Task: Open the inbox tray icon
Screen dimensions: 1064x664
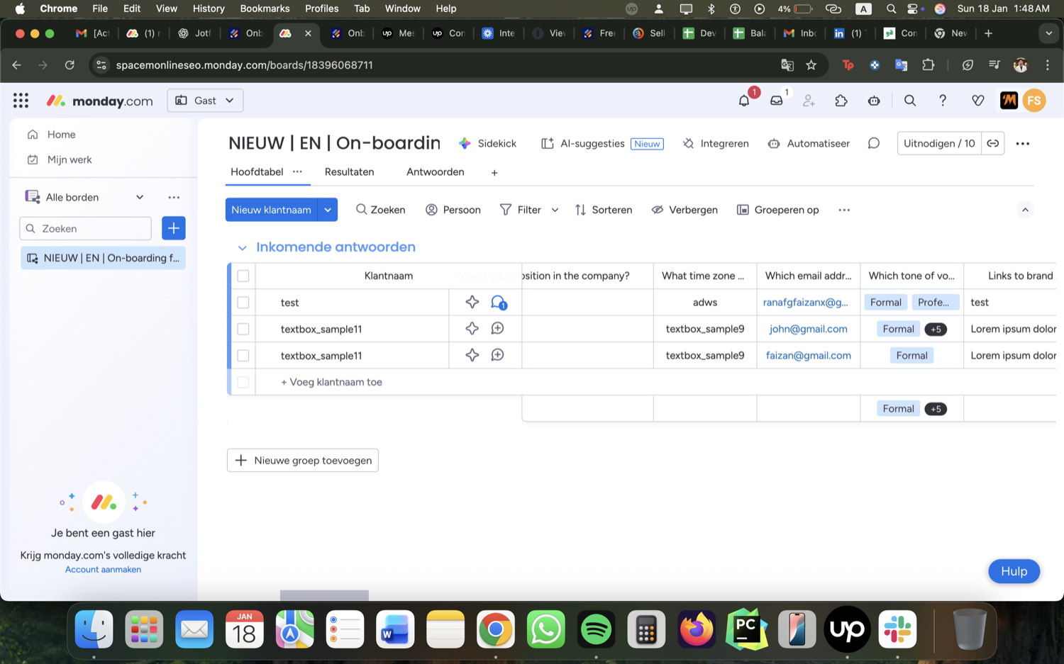Action: pos(777,101)
